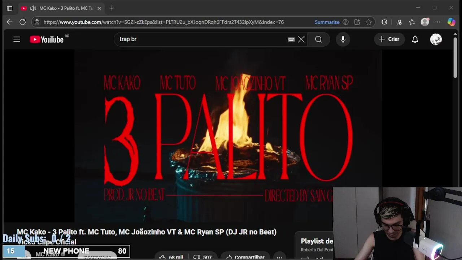Like the video with 68 mil likes
This screenshot has width=462, height=260.
pos(171,256)
